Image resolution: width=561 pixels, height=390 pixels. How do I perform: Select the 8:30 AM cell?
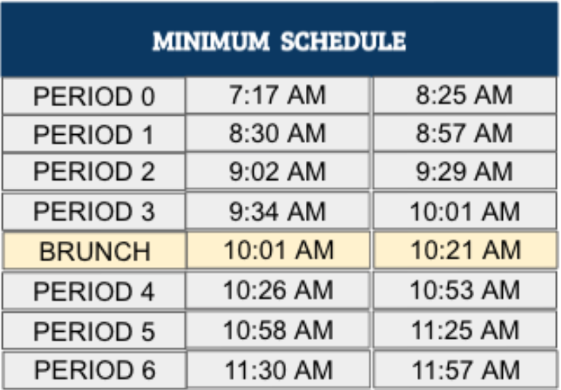pyautogui.click(x=278, y=133)
